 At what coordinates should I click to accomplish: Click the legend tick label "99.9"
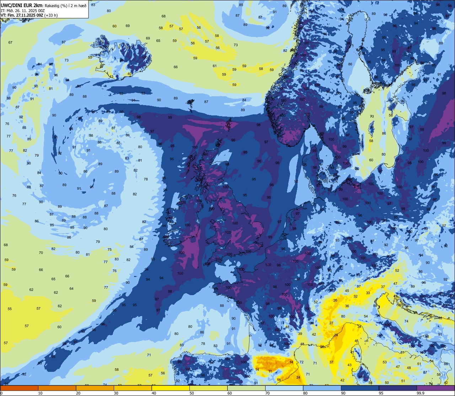[x=421, y=393]
